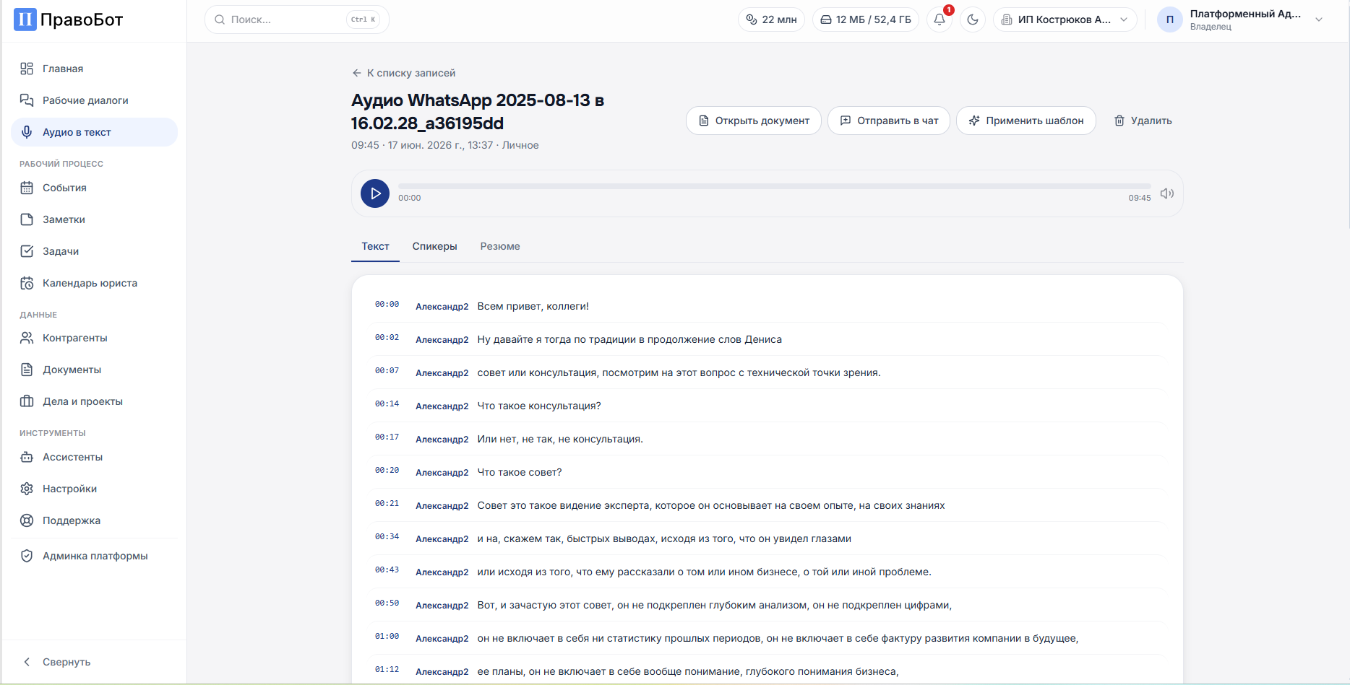The image size is (1350, 685).
Task: Open Ассистенты robot icon
Action: coord(27,457)
